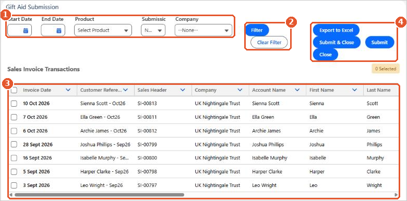
Task: Click the scrollbar left arrow
Action: [11, 195]
